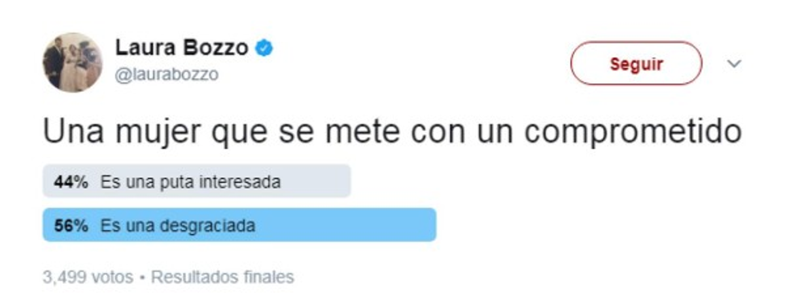Viewport: 785px width, 298px height.
Task: Click the word "Seguir" inside the red outline
Action: (636, 64)
